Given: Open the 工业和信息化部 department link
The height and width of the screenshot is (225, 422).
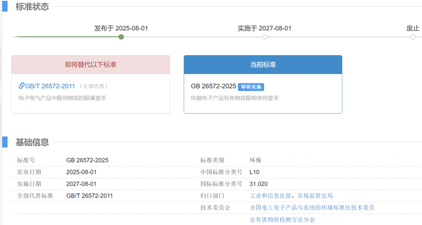Looking at the screenshot, I should pos(270,196).
